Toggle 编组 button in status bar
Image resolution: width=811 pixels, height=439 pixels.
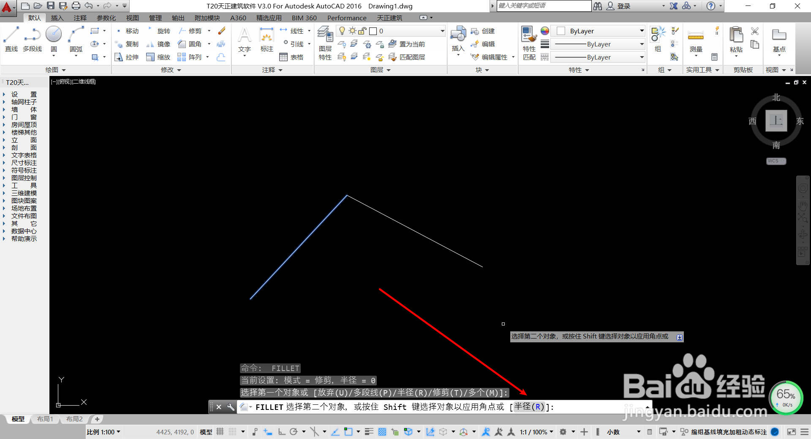pos(697,432)
